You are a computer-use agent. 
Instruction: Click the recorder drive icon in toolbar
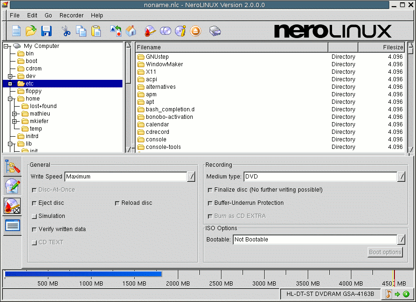215,31
